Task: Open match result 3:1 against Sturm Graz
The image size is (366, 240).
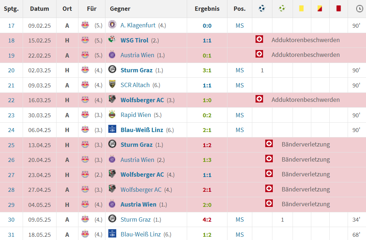Action: click(x=207, y=70)
